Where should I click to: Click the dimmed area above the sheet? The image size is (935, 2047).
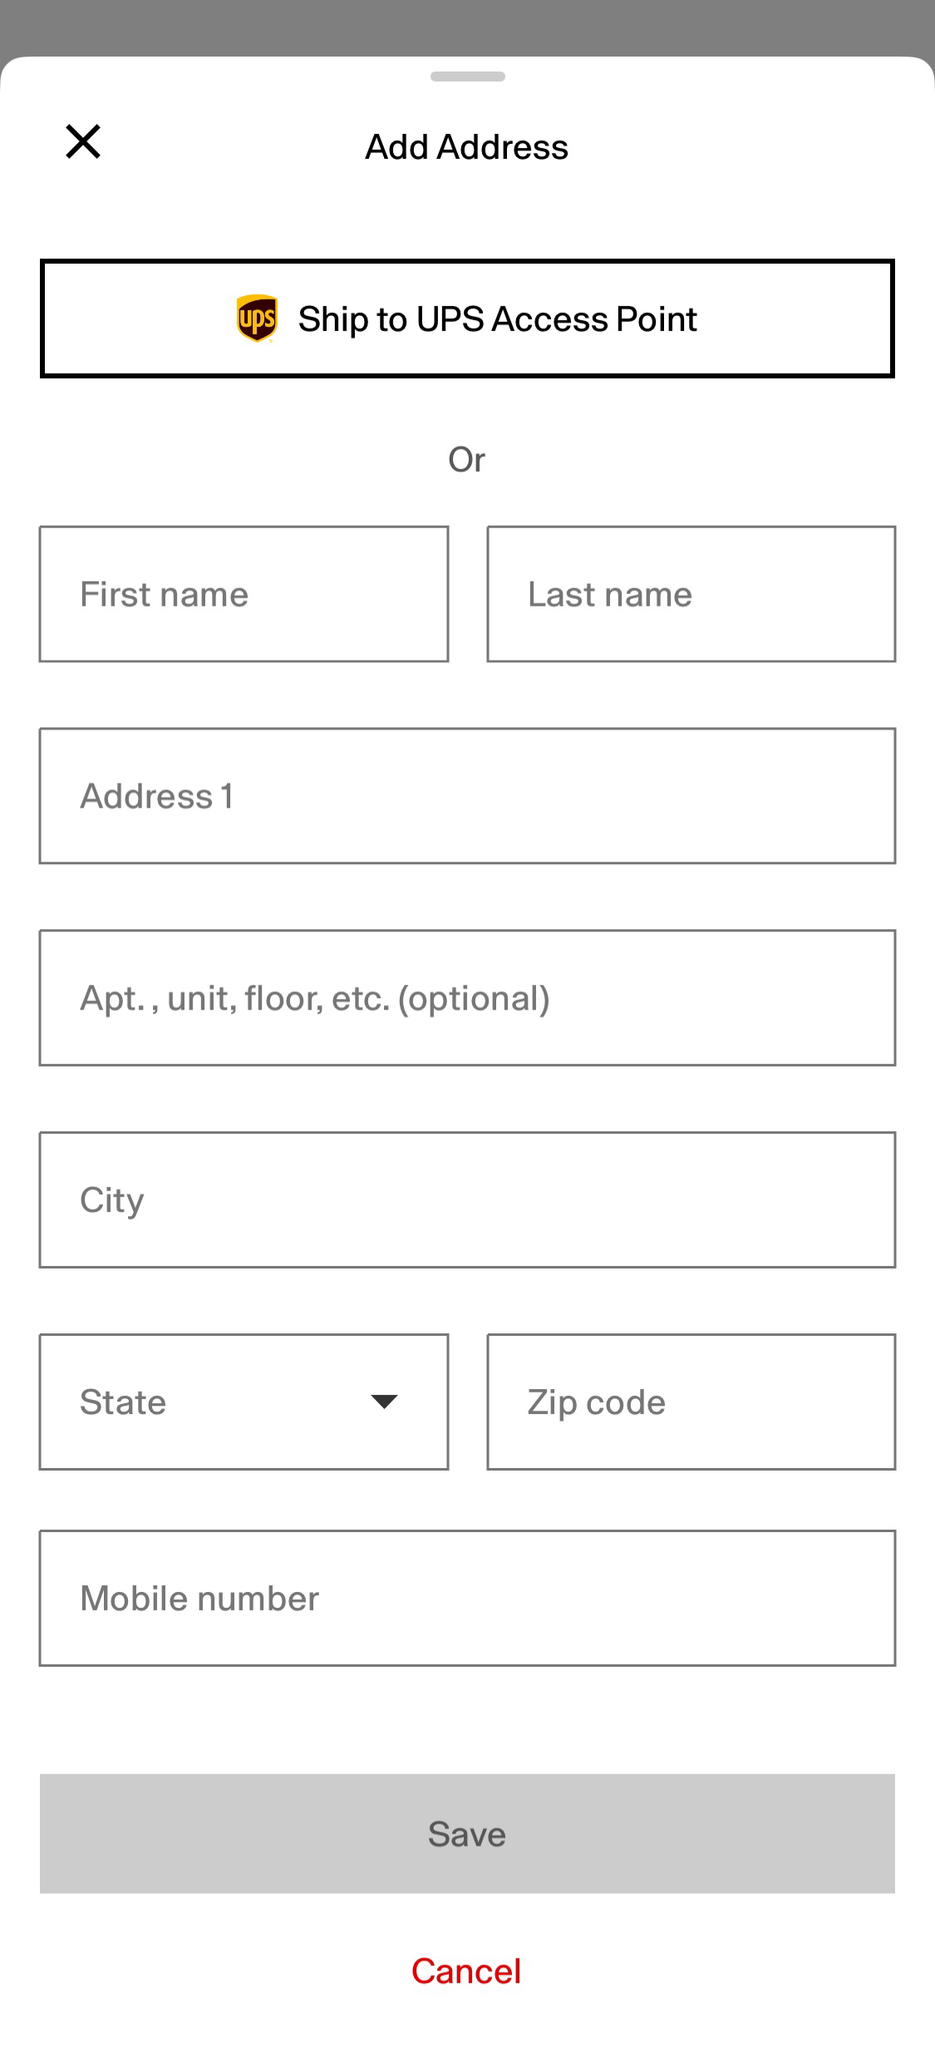point(467,25)
